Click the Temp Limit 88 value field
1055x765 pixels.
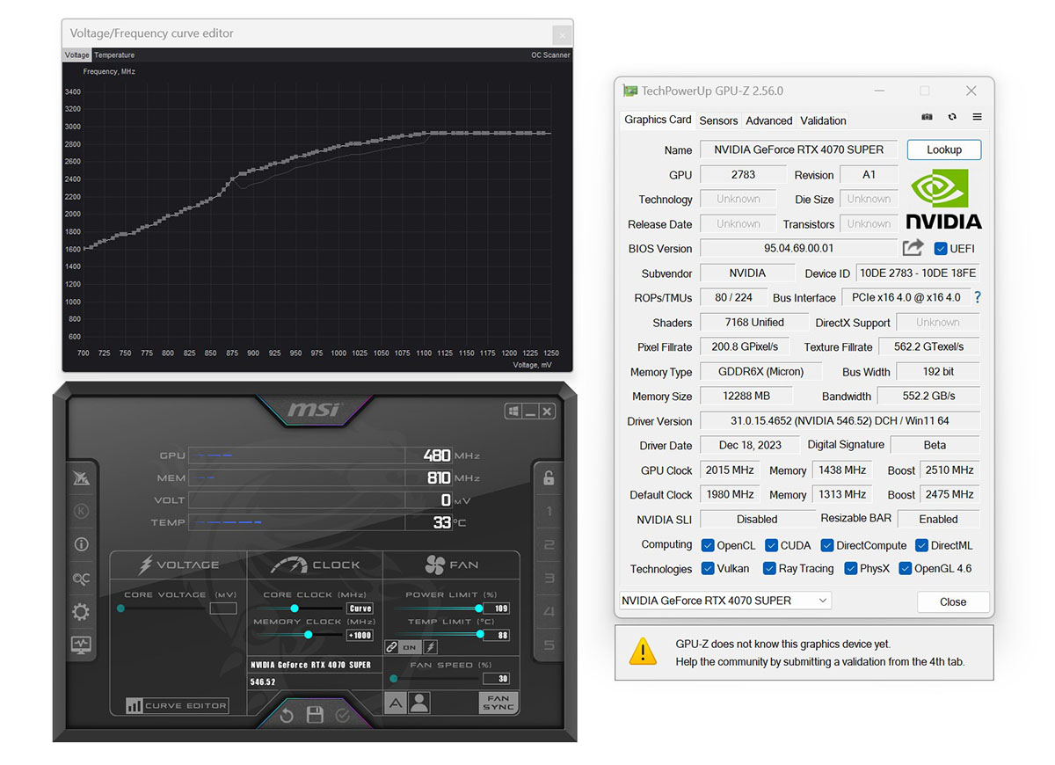click(x=496, y=635)
